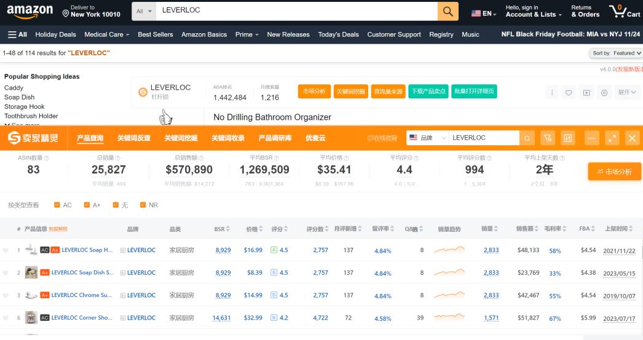The image size is (643, 340).
Task: Open the 品牌 search type dropdown
Action: (428, 138)
